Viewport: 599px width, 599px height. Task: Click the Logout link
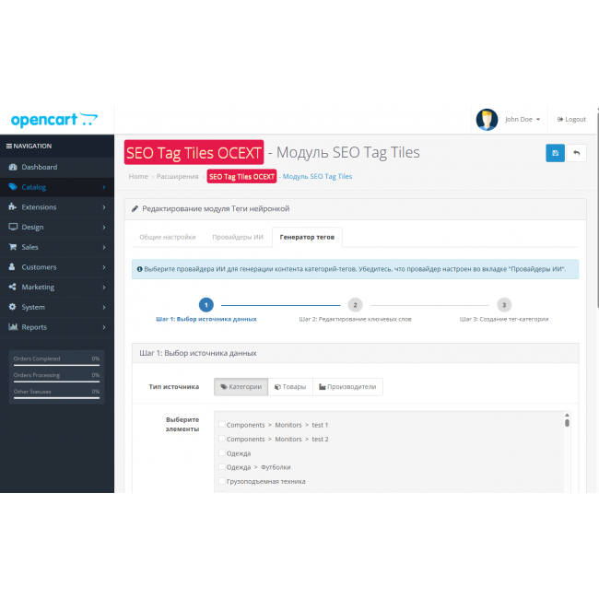click(x=571, y=119)
